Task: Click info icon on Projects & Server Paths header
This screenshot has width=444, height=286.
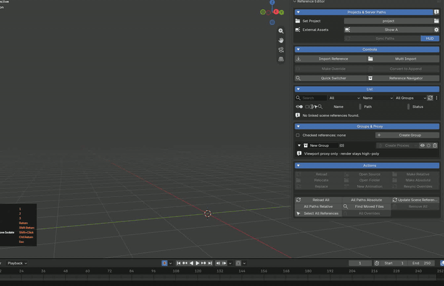Action: (437, 12)
